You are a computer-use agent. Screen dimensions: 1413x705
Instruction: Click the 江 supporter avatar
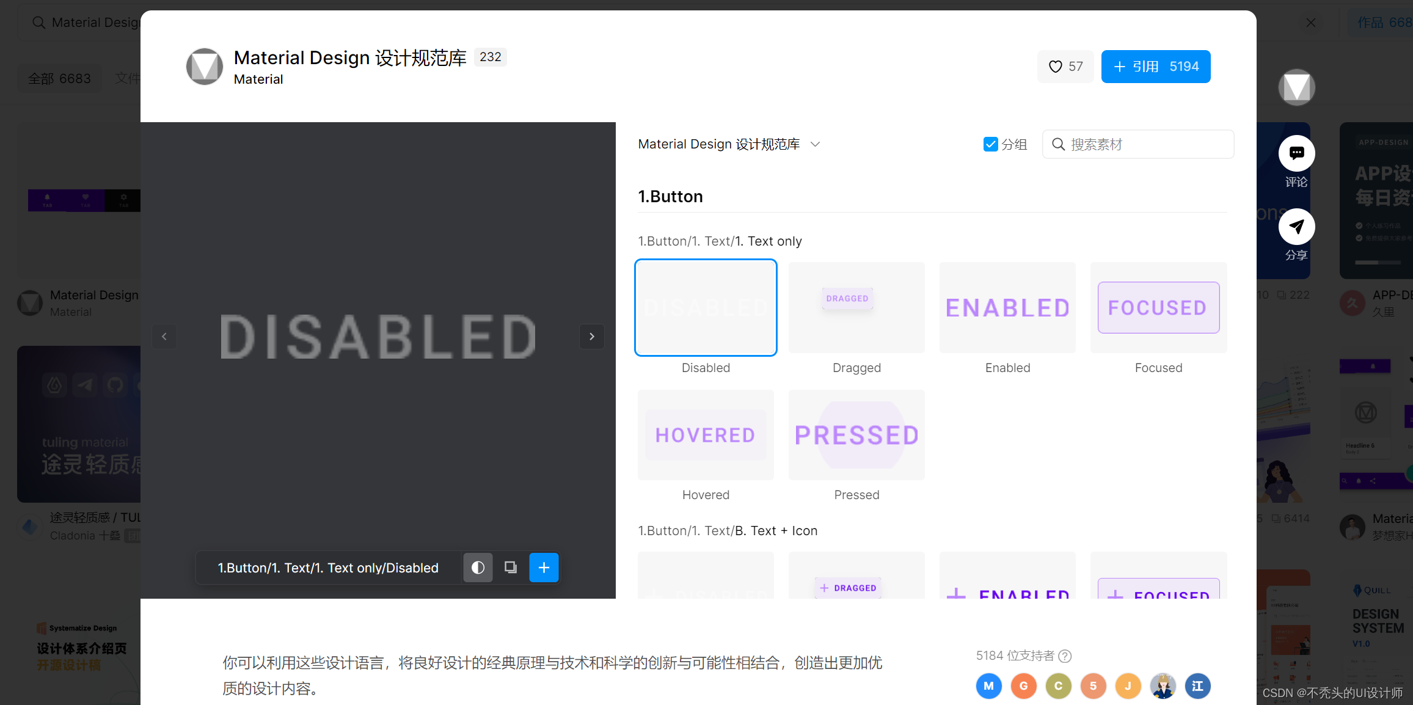point(1197,686)
